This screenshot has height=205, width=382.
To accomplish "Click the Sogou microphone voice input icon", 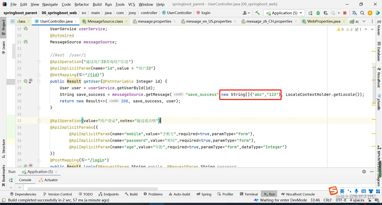I will 356,191.
